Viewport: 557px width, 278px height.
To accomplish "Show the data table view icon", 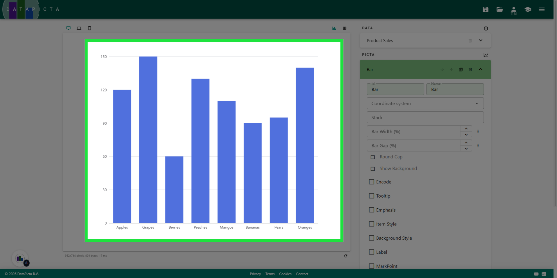I will click(x=345, y=28).
